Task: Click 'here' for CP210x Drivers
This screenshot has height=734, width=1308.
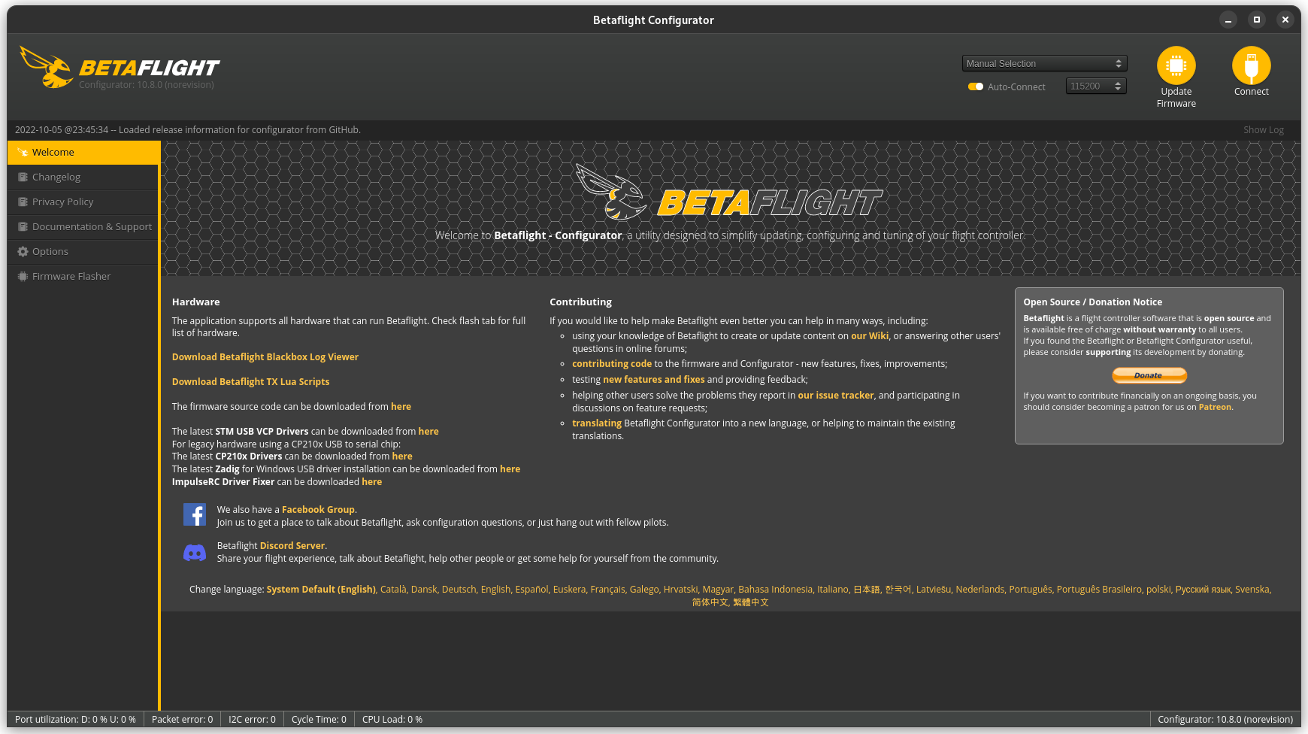Action: coord(402,456)
